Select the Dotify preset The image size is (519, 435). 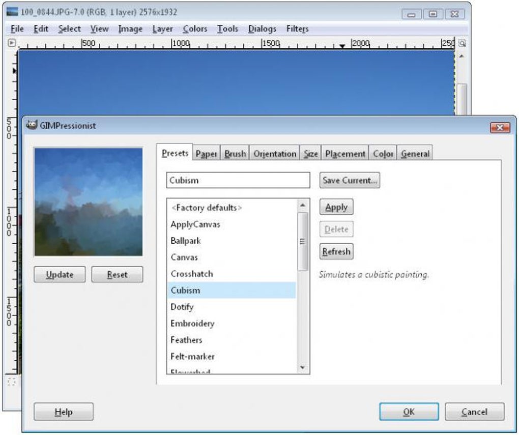click(232, 307)
